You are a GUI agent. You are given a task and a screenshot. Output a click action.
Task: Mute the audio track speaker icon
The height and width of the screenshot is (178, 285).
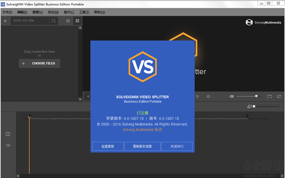coord(8,145)
